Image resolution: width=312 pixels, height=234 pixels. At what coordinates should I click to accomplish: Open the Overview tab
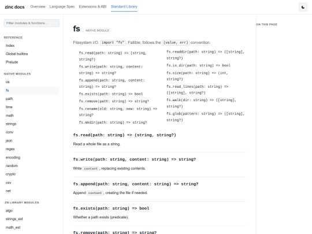pyautogui.click(x=38, y=6)
